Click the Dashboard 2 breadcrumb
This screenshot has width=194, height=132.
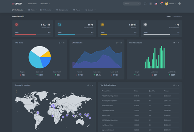pyautogui.click(x=177, y=17)
